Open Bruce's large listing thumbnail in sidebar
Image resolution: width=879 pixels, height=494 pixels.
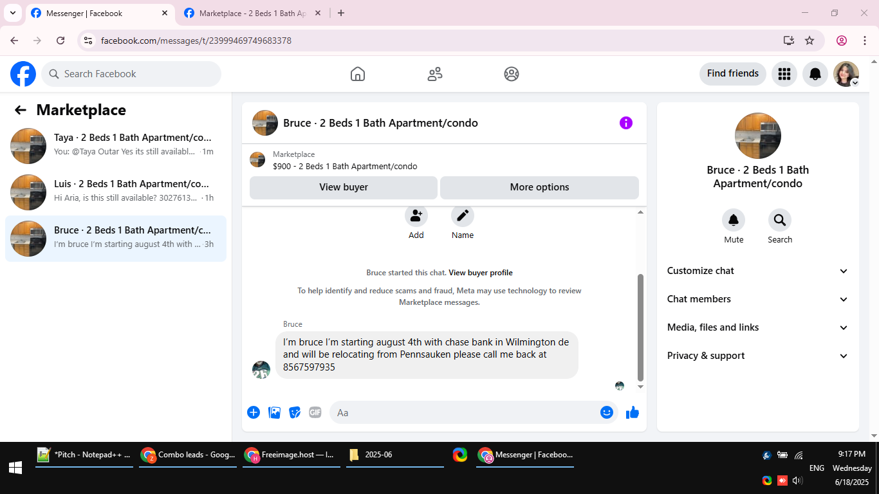click(758, 136)
